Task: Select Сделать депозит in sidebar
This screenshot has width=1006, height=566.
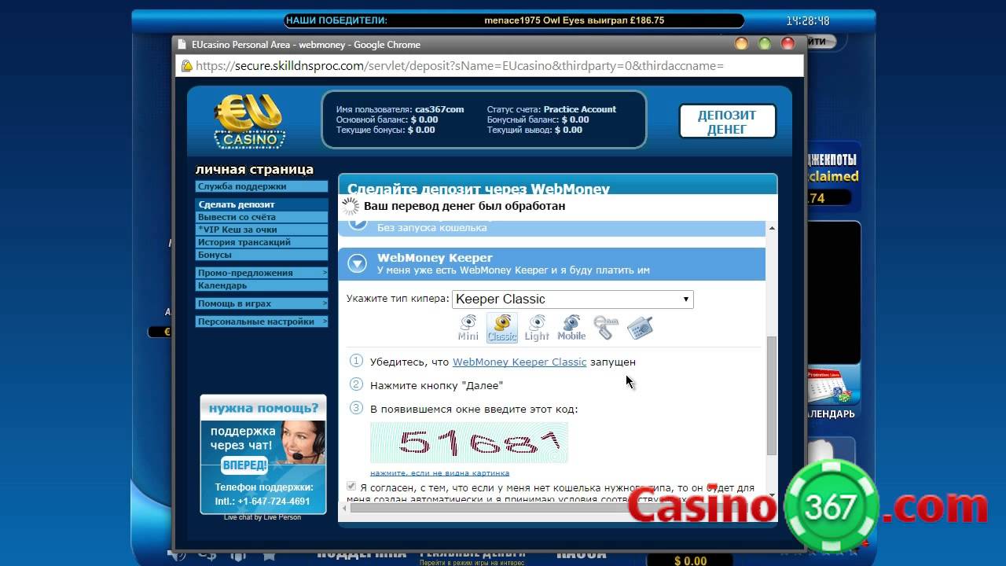Action: click(262, 204)
